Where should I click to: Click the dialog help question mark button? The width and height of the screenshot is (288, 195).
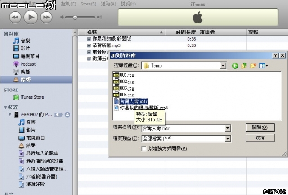(275, 55)
